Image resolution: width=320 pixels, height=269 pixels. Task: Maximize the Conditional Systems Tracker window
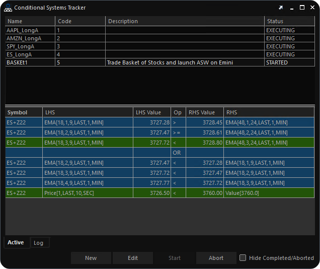(x=302, y=8)
